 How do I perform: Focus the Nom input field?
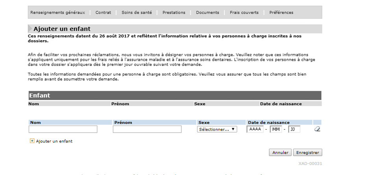pos(63,129)
